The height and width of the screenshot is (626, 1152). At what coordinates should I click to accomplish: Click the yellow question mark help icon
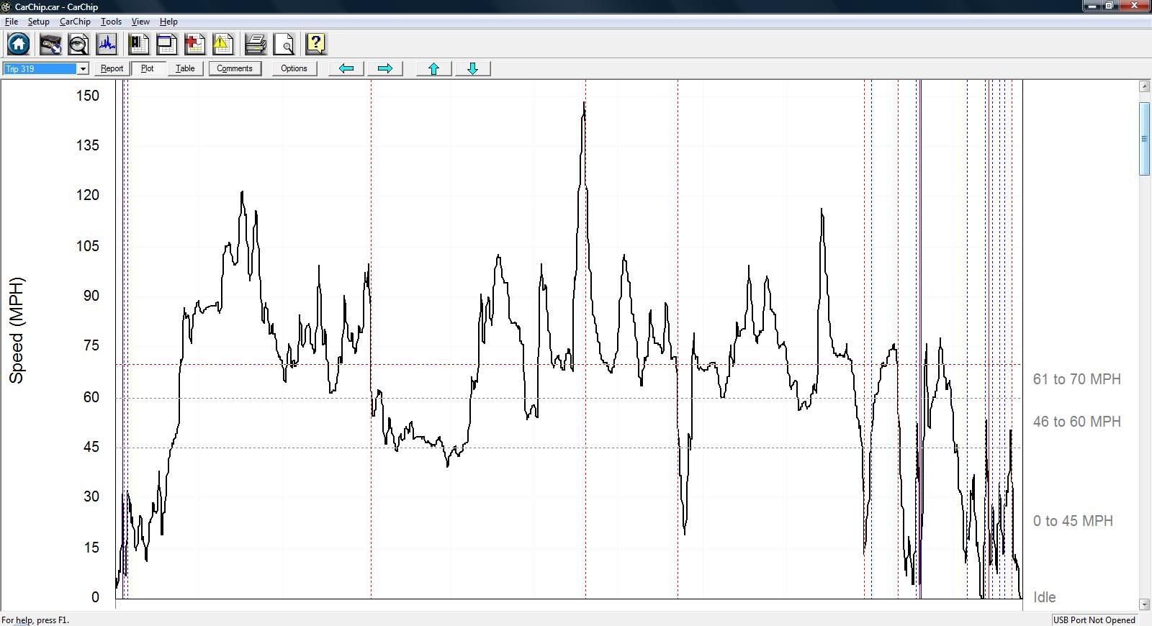pos(315,45)
